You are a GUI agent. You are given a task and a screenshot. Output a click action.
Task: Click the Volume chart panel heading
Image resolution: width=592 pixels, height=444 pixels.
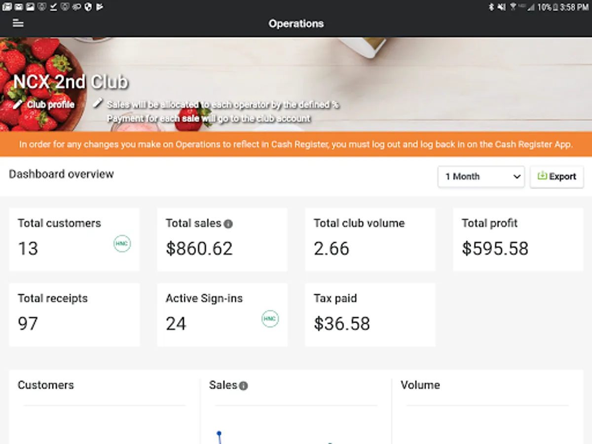(420, 385)
